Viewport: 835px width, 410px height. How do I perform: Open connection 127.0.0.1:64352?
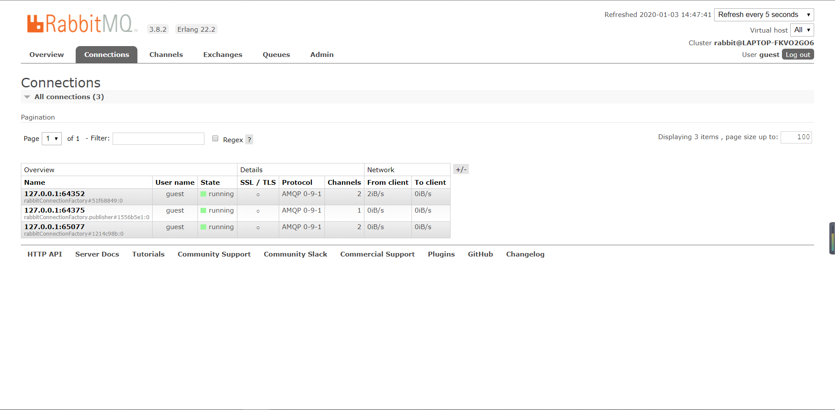(54, 194)
